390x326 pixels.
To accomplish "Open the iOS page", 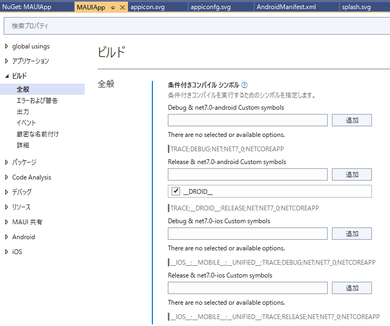I will [x=17, y=252].
